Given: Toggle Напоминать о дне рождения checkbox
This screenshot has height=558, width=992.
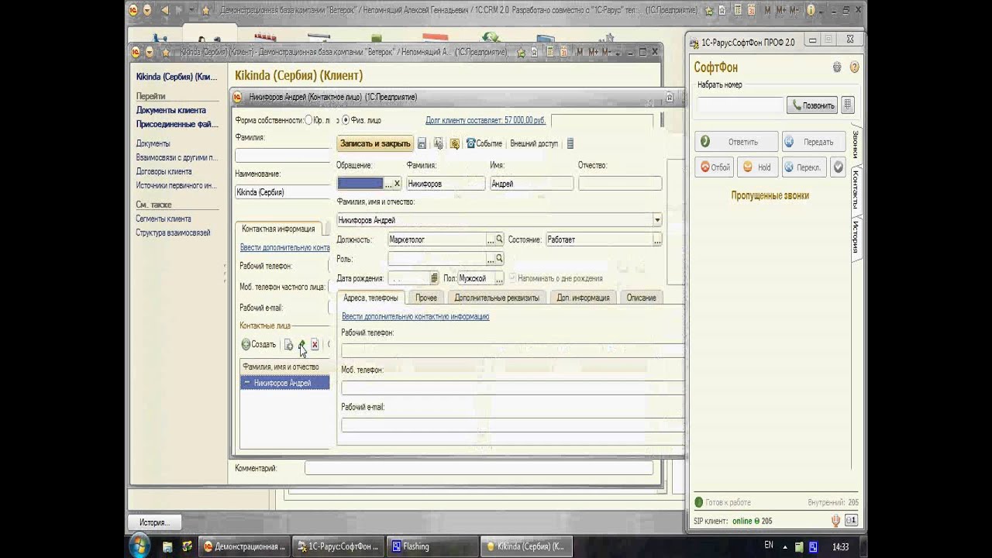Looking at the screenshot, I should click(x=512, y=278).
